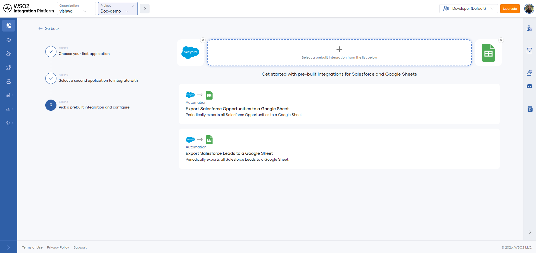Open the dashboard grid icon in sidebar
The image size is (536, 253).
click(x=9, y=26)
